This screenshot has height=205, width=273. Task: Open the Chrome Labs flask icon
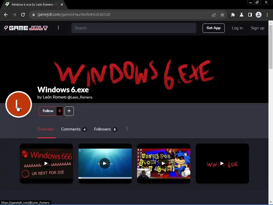tap(241, 15)
